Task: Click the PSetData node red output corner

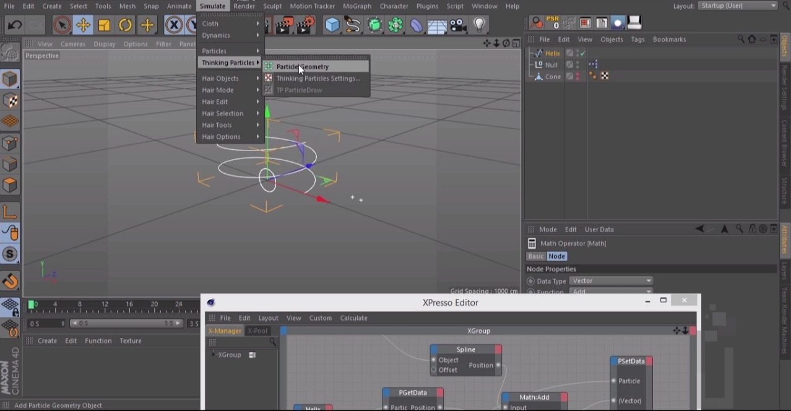Action: tap(649, 361)
